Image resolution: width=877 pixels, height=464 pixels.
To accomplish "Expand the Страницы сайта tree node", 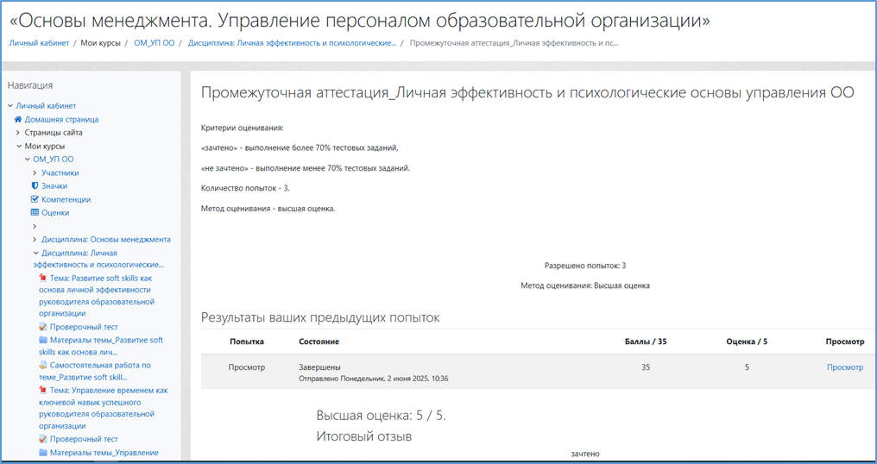I will pos(18,133).
